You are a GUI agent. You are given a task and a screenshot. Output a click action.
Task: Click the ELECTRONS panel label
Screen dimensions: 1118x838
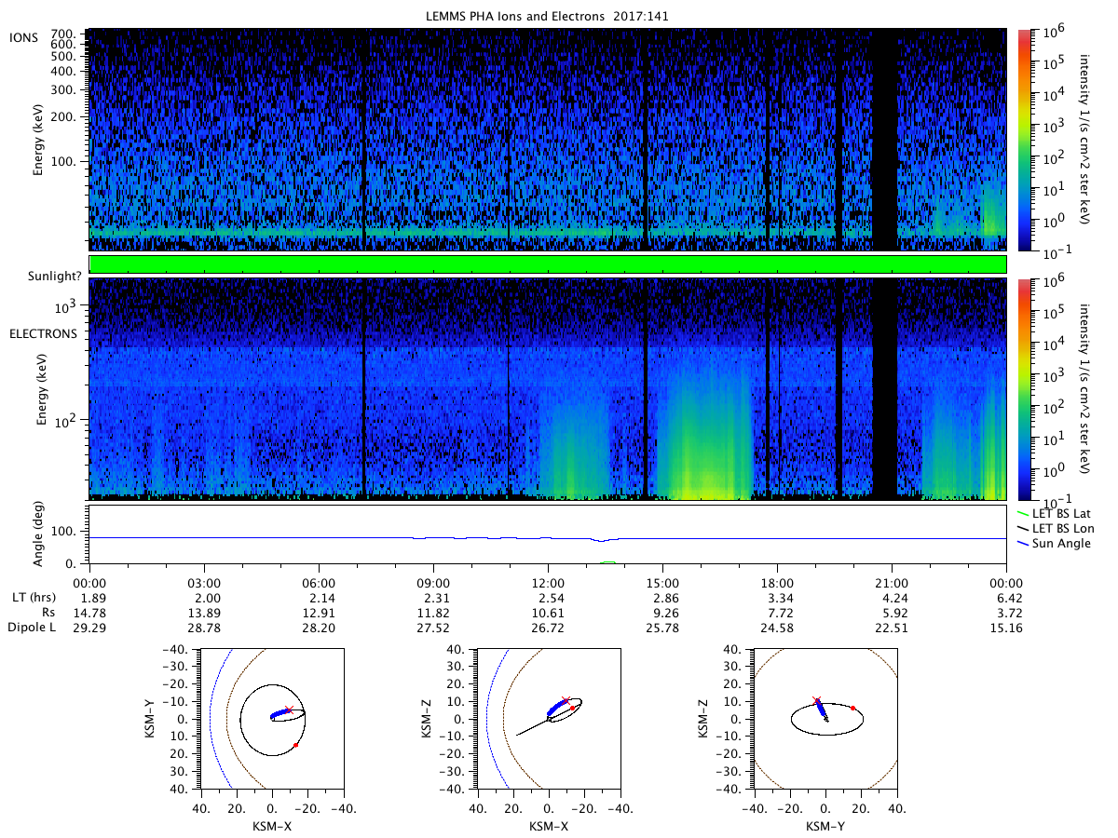click(x=43, y=332)
